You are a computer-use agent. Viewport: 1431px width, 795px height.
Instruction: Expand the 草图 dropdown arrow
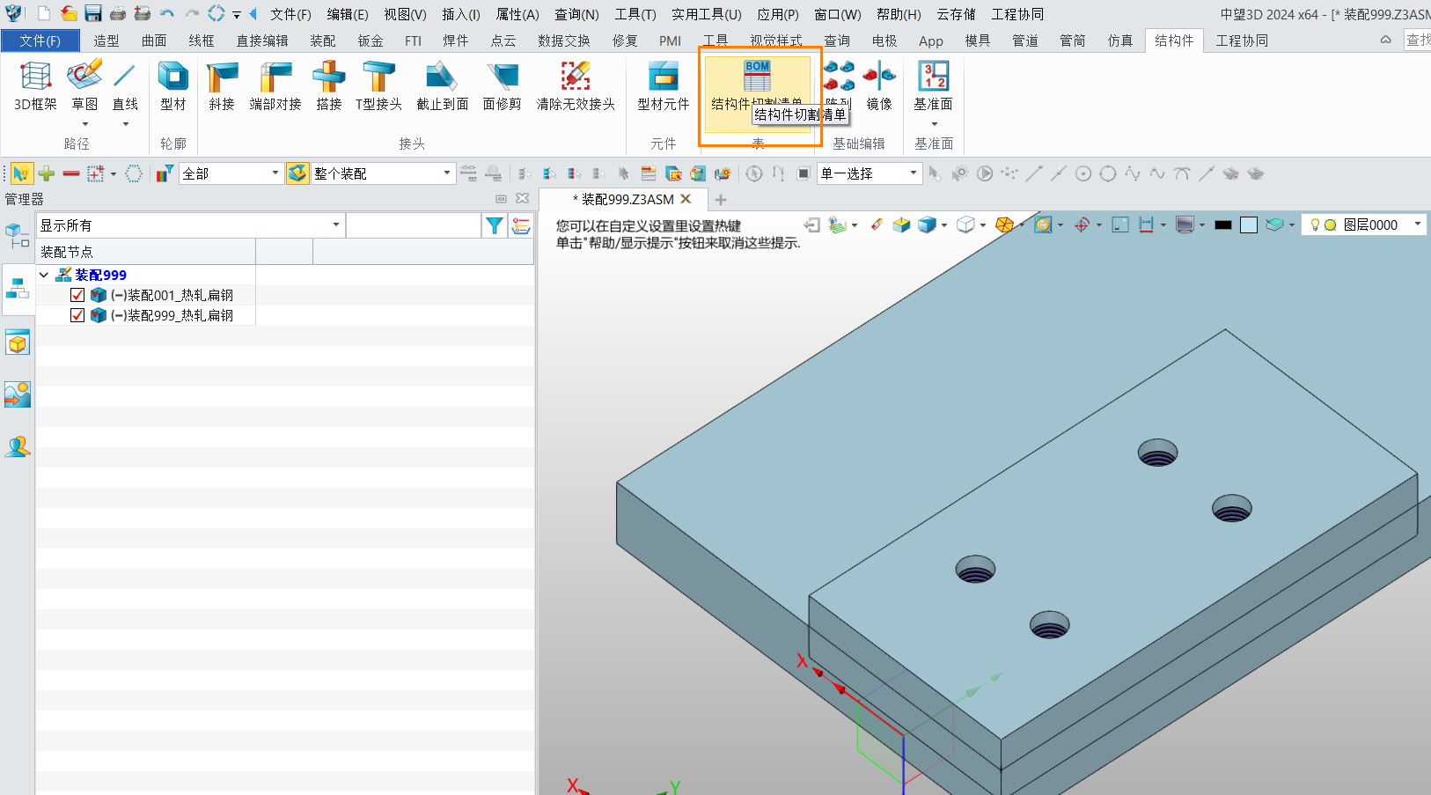[x=84, y=124]
